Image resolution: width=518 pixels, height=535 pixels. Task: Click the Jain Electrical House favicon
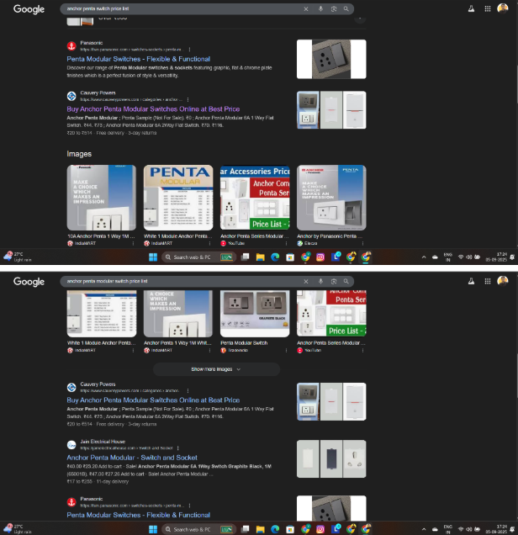tap(71, 445)
